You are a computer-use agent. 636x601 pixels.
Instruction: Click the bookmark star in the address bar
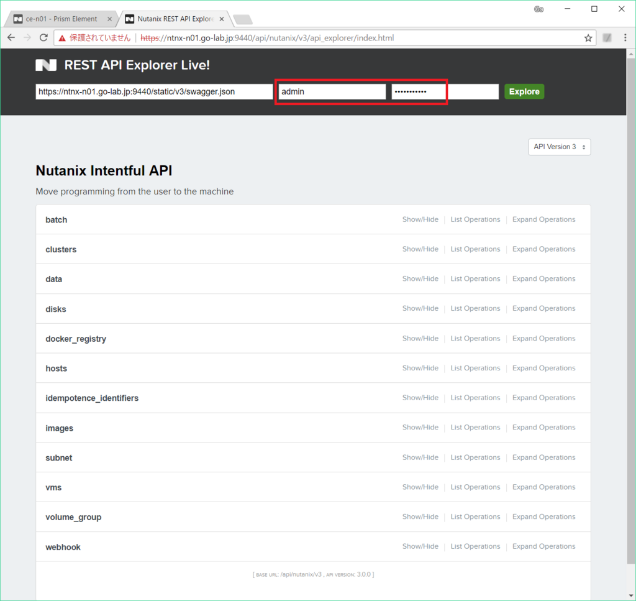(x=588, y=37)
